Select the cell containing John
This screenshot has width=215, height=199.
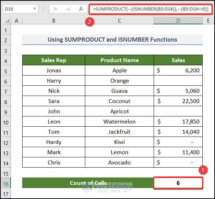pos(54,111)
